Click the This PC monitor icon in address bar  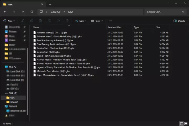coord(41,12)
